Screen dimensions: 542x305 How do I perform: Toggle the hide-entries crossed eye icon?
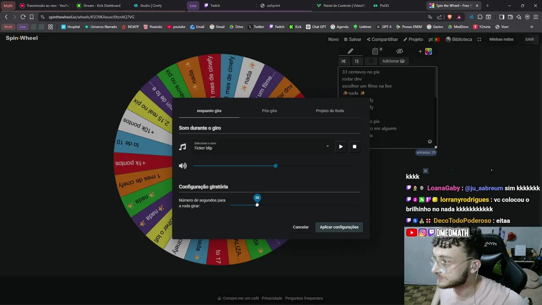400,51
